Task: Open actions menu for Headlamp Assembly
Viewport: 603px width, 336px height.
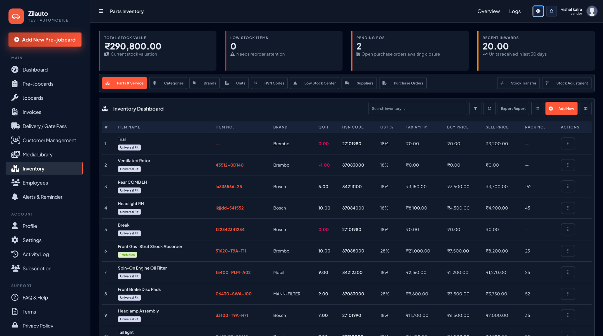Action: [x=568, y=315]
